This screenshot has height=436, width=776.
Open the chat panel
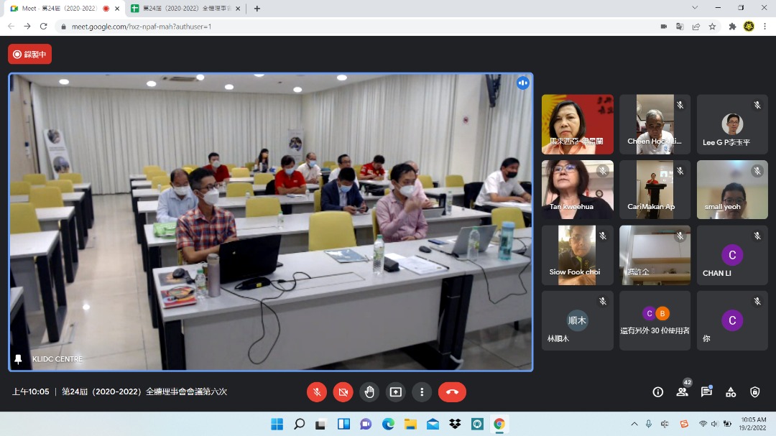[706, 391]
